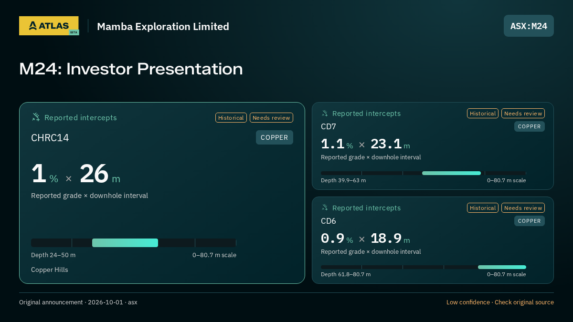Click the 1.1 % grade value

pos(337,144)
